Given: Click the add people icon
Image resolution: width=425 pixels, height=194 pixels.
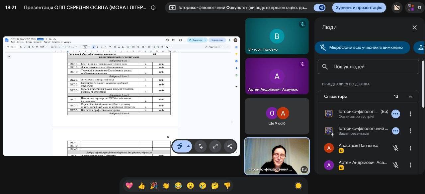Looking at the screenshot, I should pyautogui.click(x=421, y=47).
